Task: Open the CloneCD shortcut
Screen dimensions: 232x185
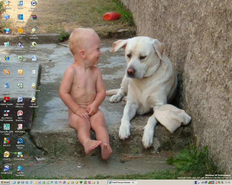Action: pos(6,155)
